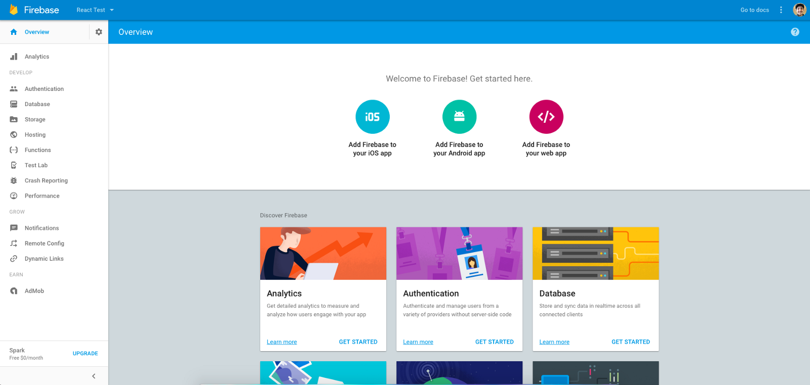Click the UPGRADE plan button
Screen dimensions: 810x385
click(85, 354)
